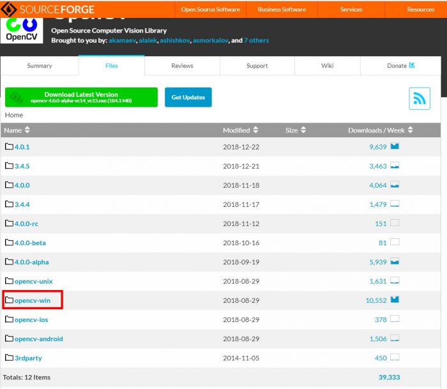This screenshot has width=447, height=389.
Task: Open the Services menu
Action: click(351, 10)
